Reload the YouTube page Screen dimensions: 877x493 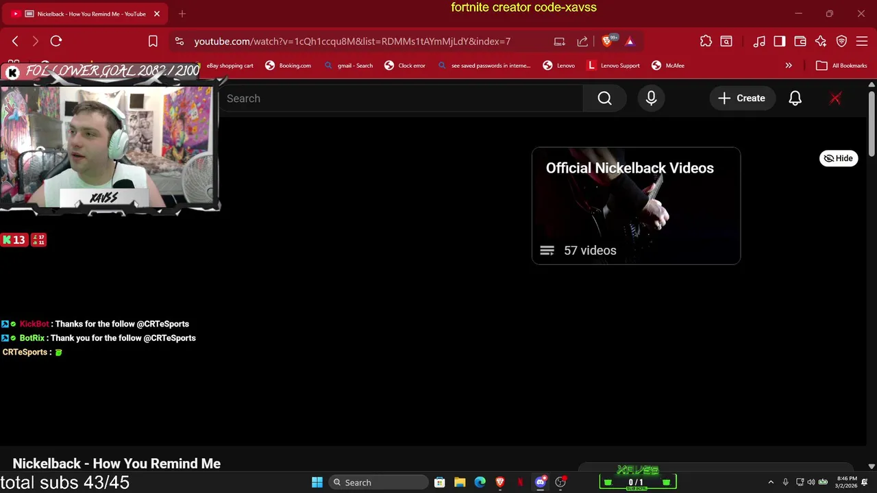coord(56,41)
